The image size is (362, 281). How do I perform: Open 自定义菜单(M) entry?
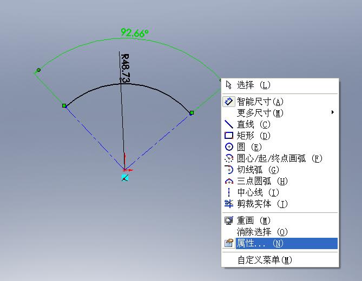(x=280, y=260)
